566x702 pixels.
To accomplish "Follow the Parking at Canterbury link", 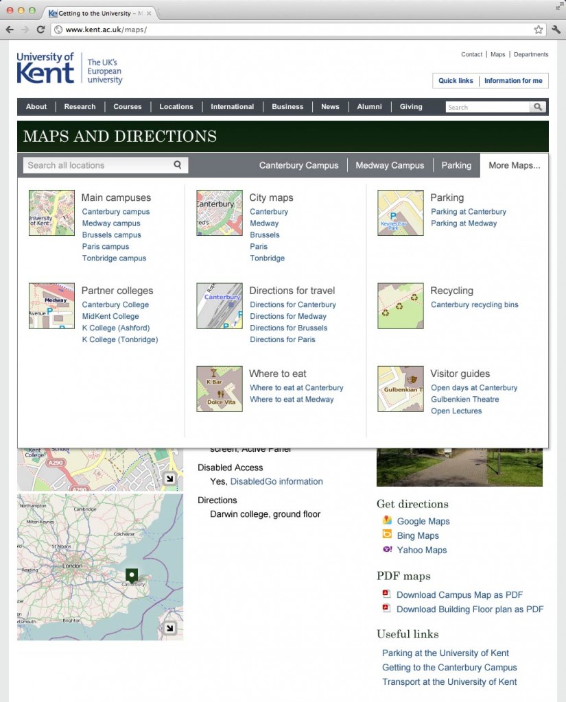I will coord(468,211).
